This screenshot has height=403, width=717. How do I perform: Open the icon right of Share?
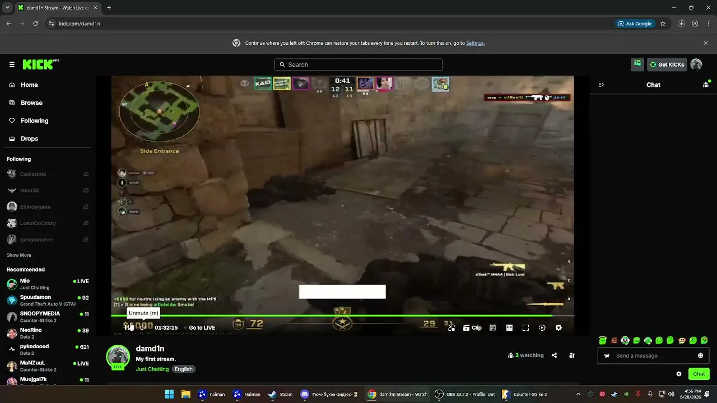pyautogui.click(x=572, y=355)
